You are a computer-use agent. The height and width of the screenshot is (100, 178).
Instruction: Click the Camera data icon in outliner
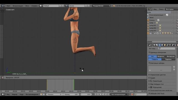pos(158,20)
